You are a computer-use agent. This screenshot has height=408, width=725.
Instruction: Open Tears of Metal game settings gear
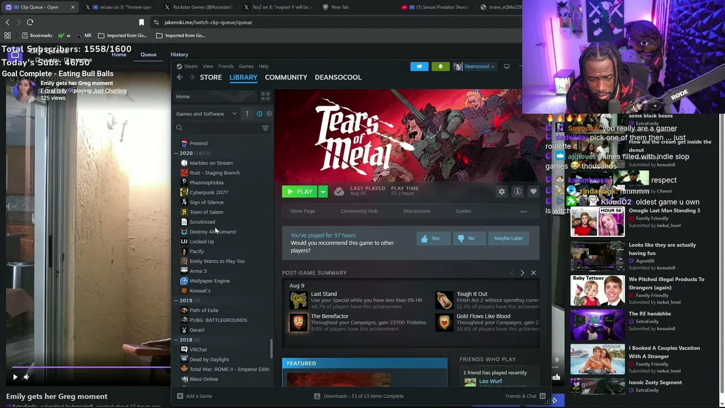[502, 192]
